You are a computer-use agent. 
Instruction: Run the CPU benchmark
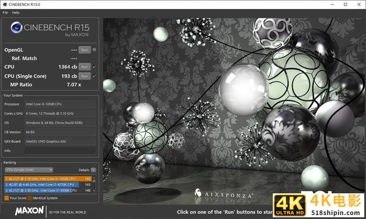point(85,67)
